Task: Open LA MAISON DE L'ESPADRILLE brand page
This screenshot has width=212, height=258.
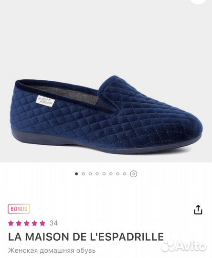Action: [x=86, y=237]
